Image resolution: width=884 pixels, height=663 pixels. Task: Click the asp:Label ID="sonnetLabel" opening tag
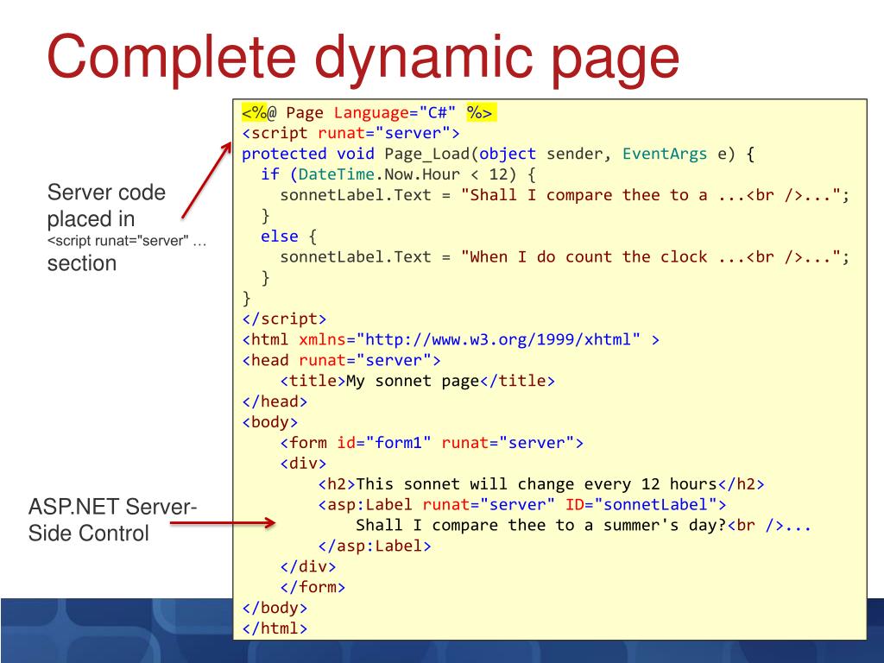coord(521,504)
